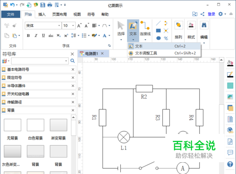Expand the library category icon dropdown

click(8, 61)
